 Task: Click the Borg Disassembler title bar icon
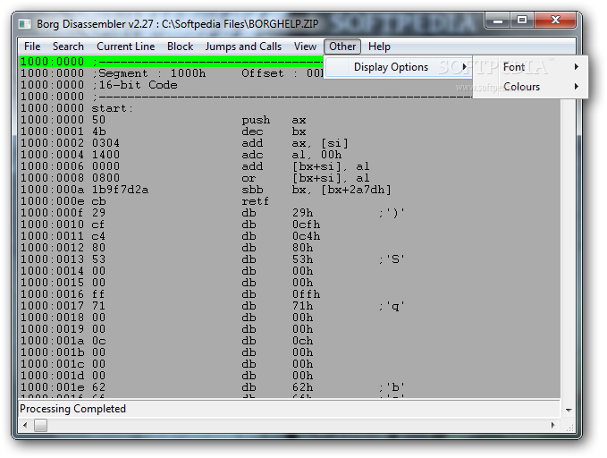(25, 24)
